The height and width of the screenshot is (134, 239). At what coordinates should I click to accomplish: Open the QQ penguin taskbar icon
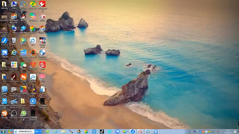coord(79,132)
